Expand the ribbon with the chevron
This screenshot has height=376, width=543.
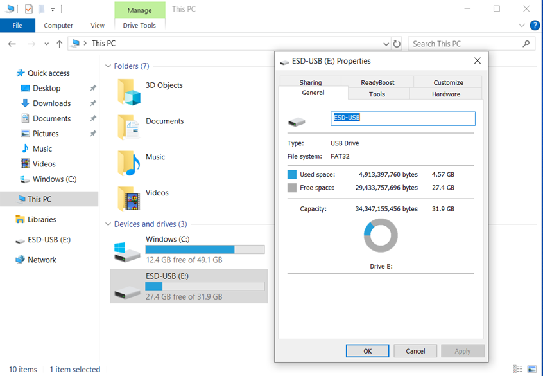click(x=522, y=25)
